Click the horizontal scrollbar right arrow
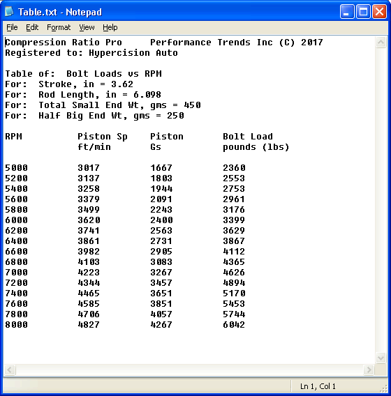 pyautogui.click(x=369, y=370)
